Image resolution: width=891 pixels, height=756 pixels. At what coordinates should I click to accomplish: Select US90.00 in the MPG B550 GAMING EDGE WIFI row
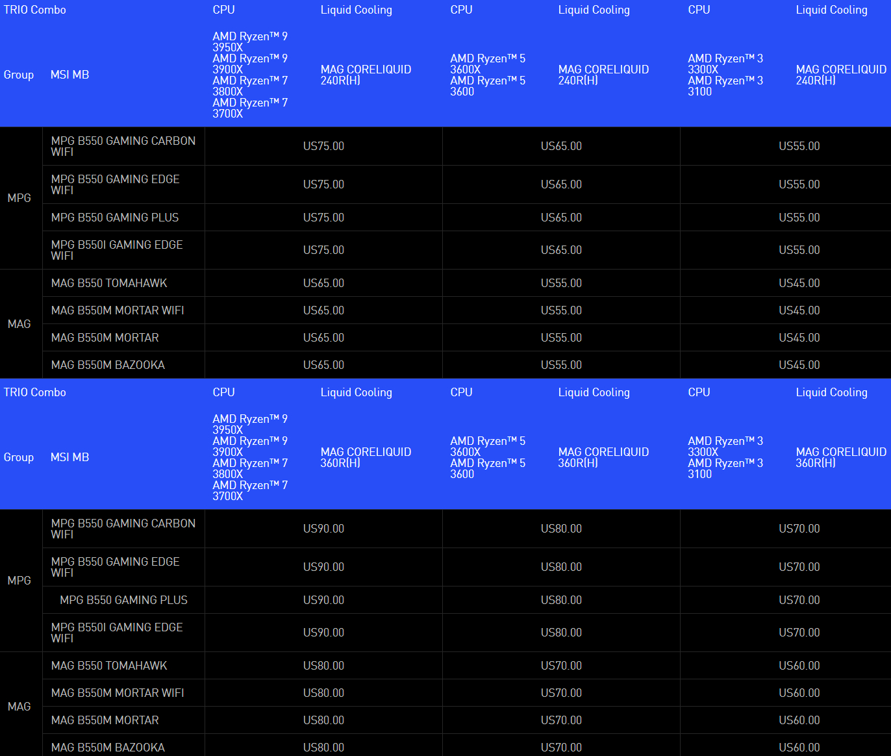click(x=323, y=567)
